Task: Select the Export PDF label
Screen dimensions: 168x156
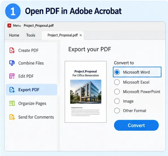Action: tap(29, 90)
